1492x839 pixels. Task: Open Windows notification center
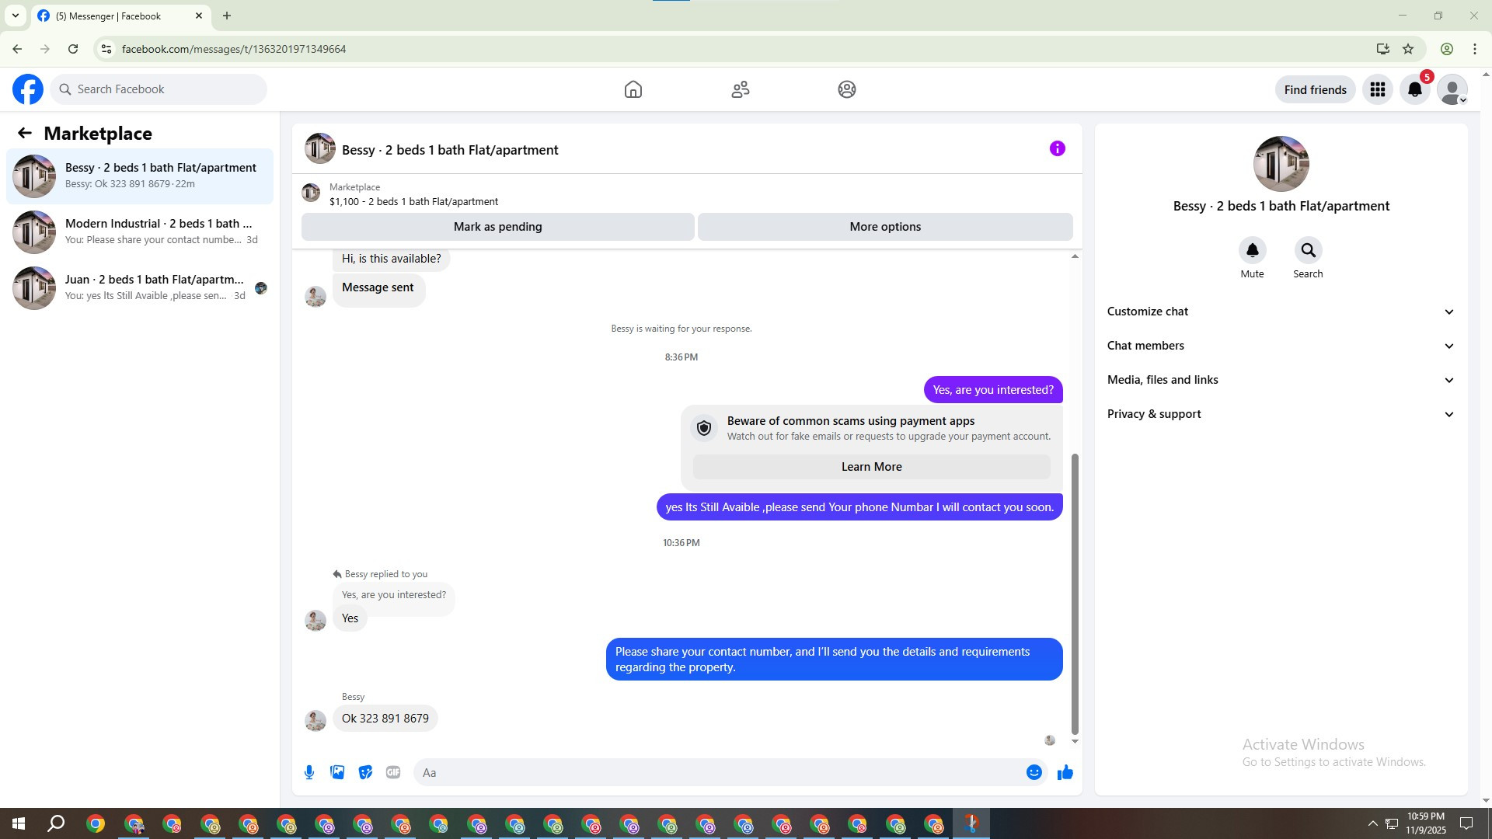[1466, 823]
